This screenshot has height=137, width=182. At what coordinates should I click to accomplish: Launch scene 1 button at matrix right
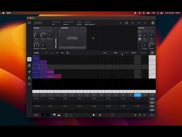point(152,57)
